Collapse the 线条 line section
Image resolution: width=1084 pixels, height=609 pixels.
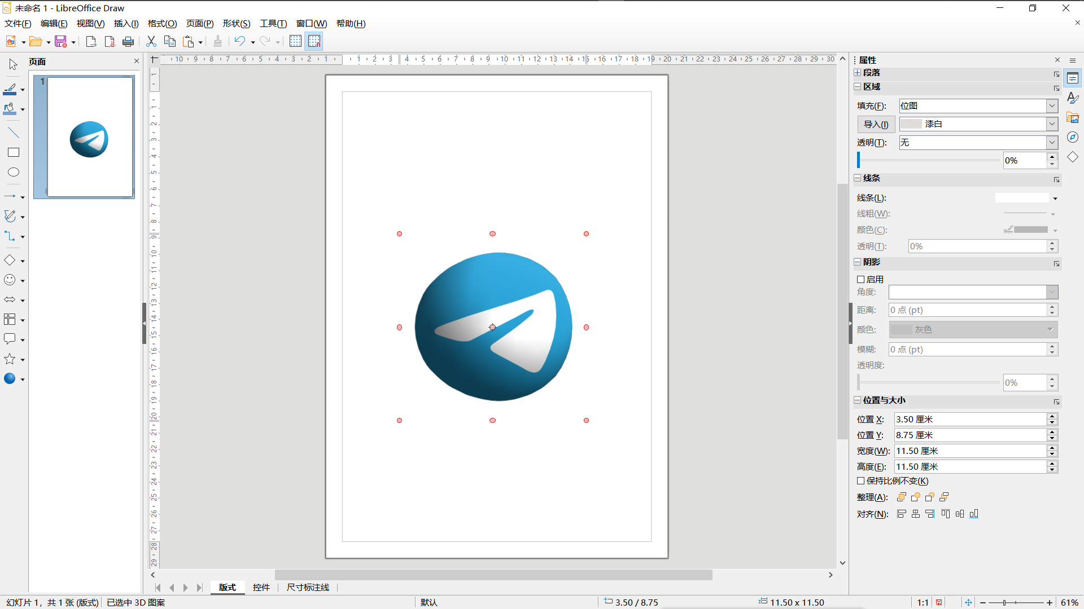click(858, 178)
